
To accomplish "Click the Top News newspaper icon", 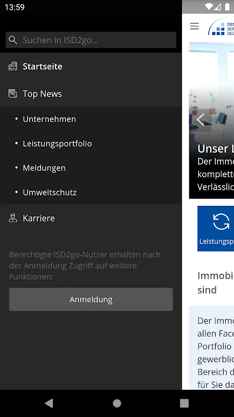I will point(12,94).
